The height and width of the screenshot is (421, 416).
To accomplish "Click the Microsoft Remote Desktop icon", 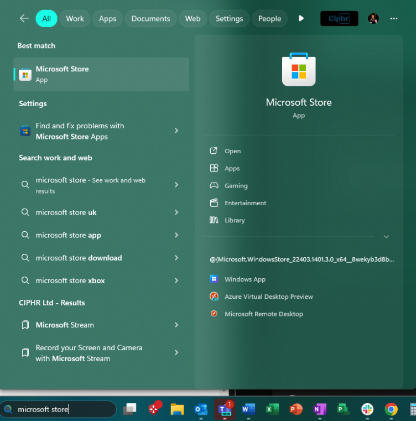I will click(x=214, y=313).
